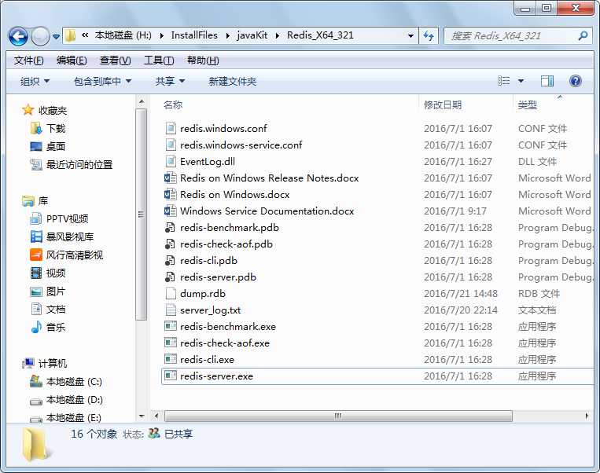Click the 新建文件夹 button
Viewport: 600px width, 473px height.
click(232, 81)
